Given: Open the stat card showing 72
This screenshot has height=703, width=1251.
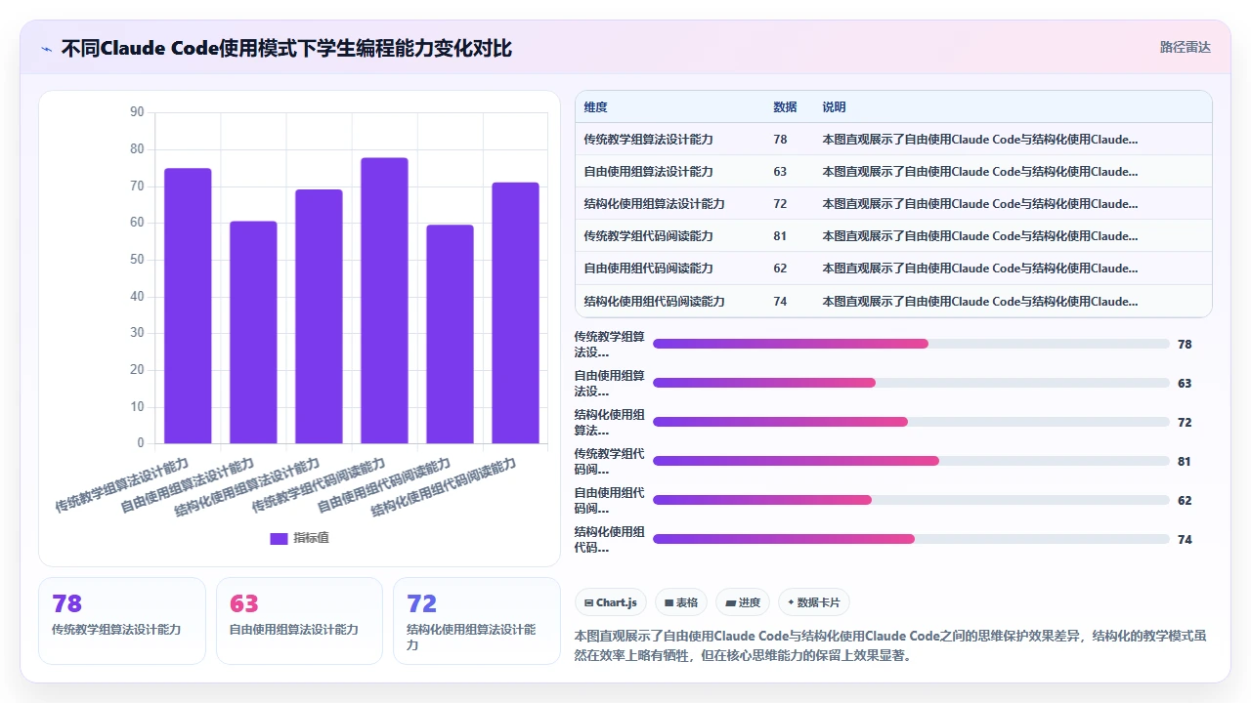Looking at the screenshot, I should (x=477, y=621).
